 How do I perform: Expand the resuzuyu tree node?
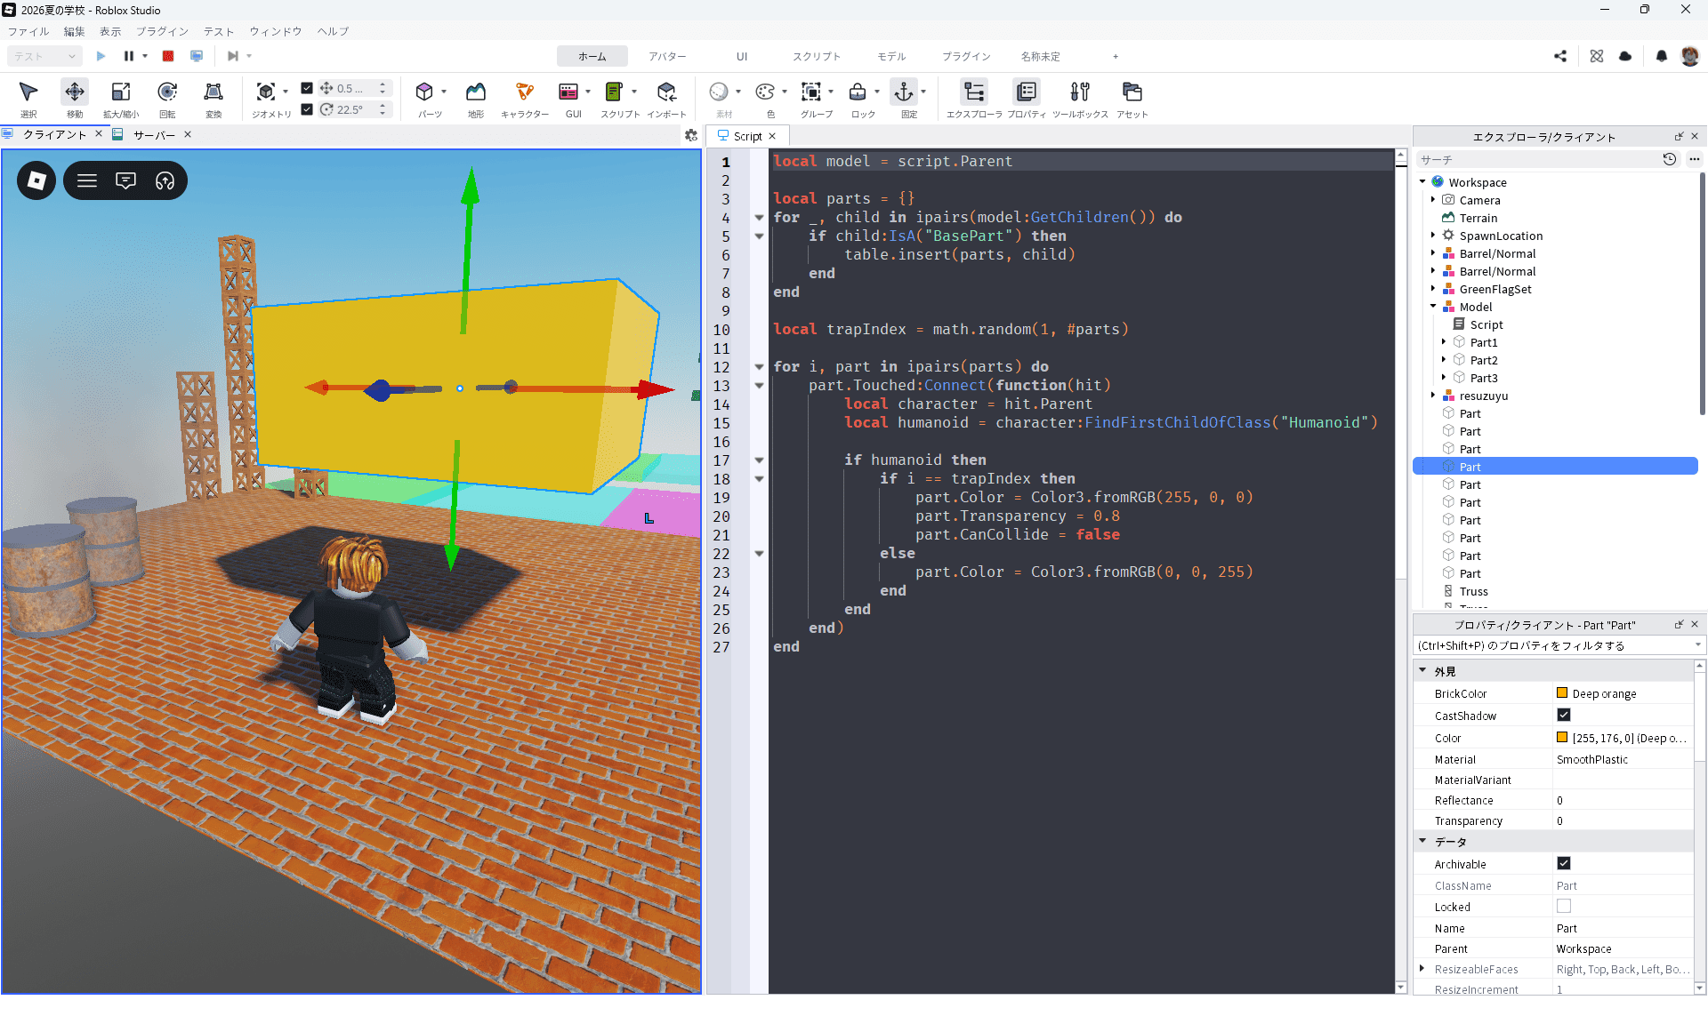(1433, 396)
